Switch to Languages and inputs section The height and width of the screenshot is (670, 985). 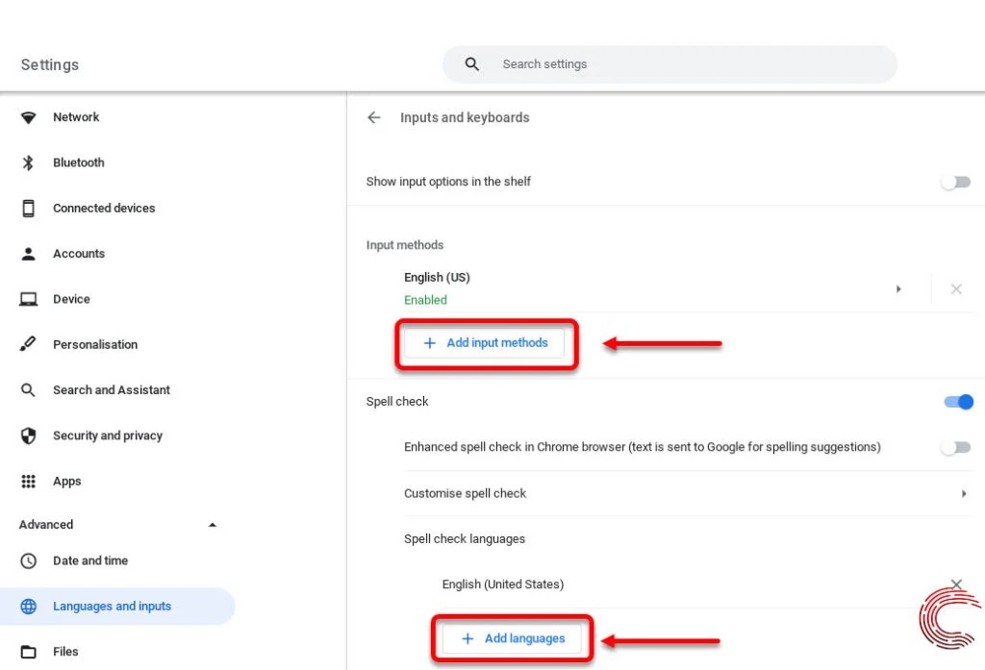pos(112,606)
